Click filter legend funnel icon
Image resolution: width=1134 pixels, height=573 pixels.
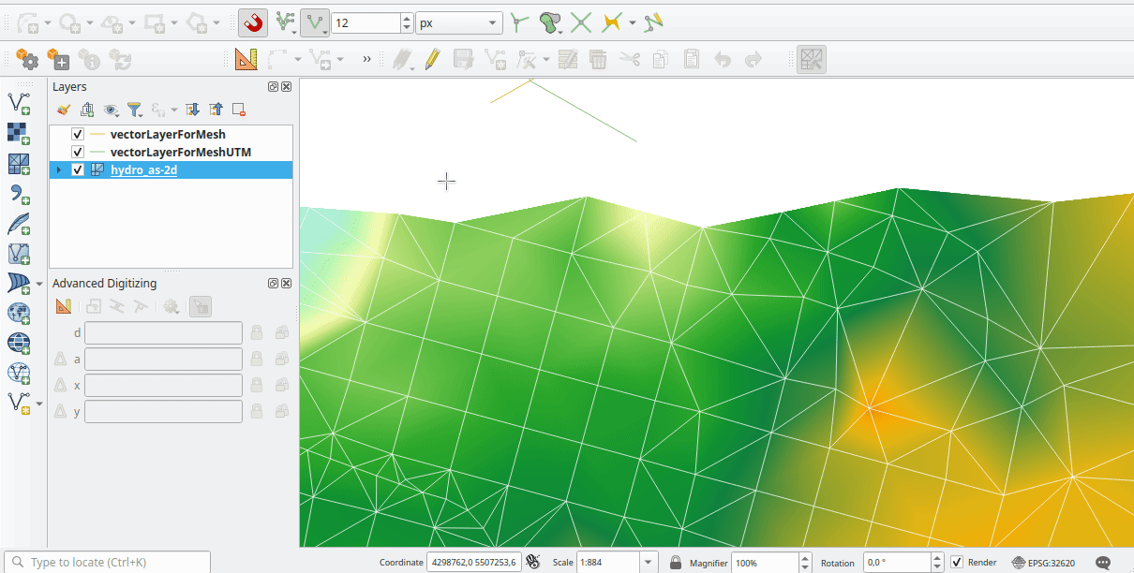(x=134, y=110)
